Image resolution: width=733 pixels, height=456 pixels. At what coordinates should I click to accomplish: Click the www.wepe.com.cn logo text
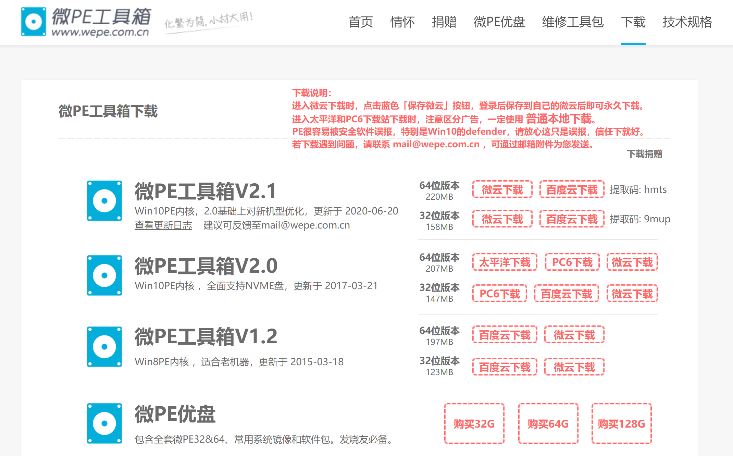(x=100, y=32)
